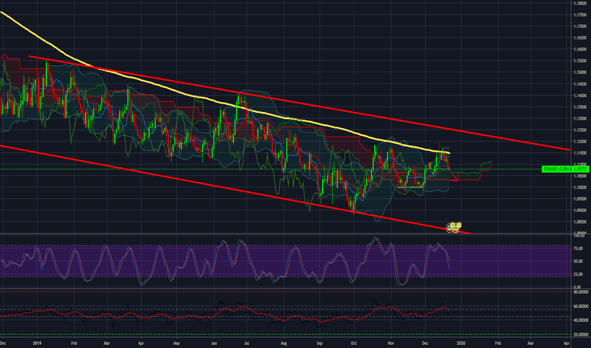Click the Oct label on time axis
This screenshot has width=591, height=348.
point(354,342)
